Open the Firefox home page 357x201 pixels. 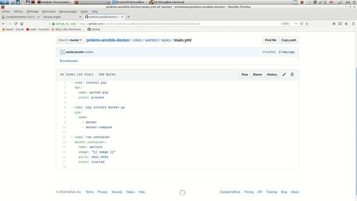tap(22, 23)
